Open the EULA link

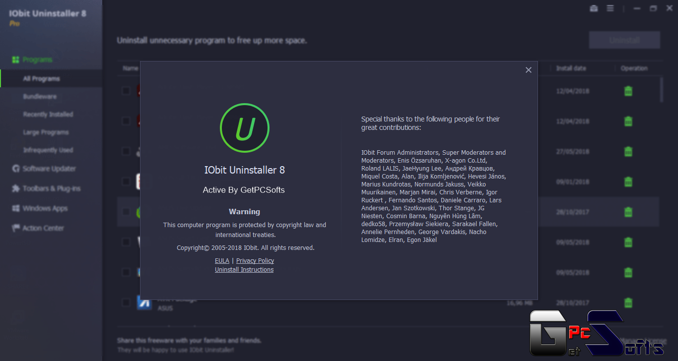222,261
